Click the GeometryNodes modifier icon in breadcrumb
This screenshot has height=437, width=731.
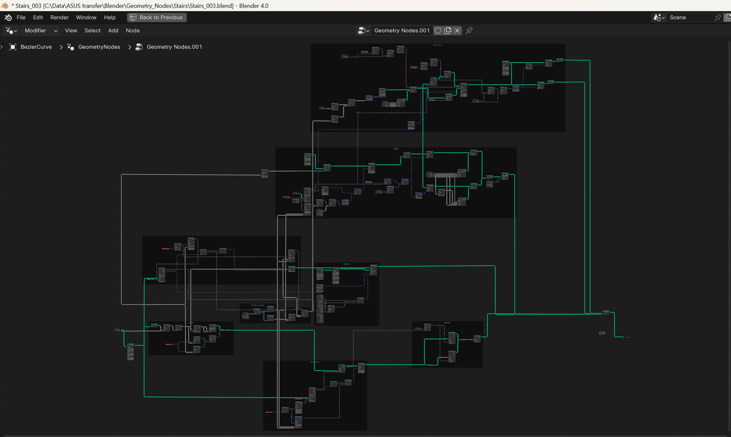click(70, 47)
